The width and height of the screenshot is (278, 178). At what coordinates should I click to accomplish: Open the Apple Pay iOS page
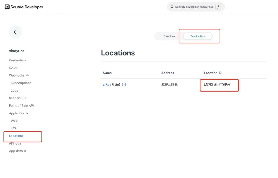coord(13,128)
